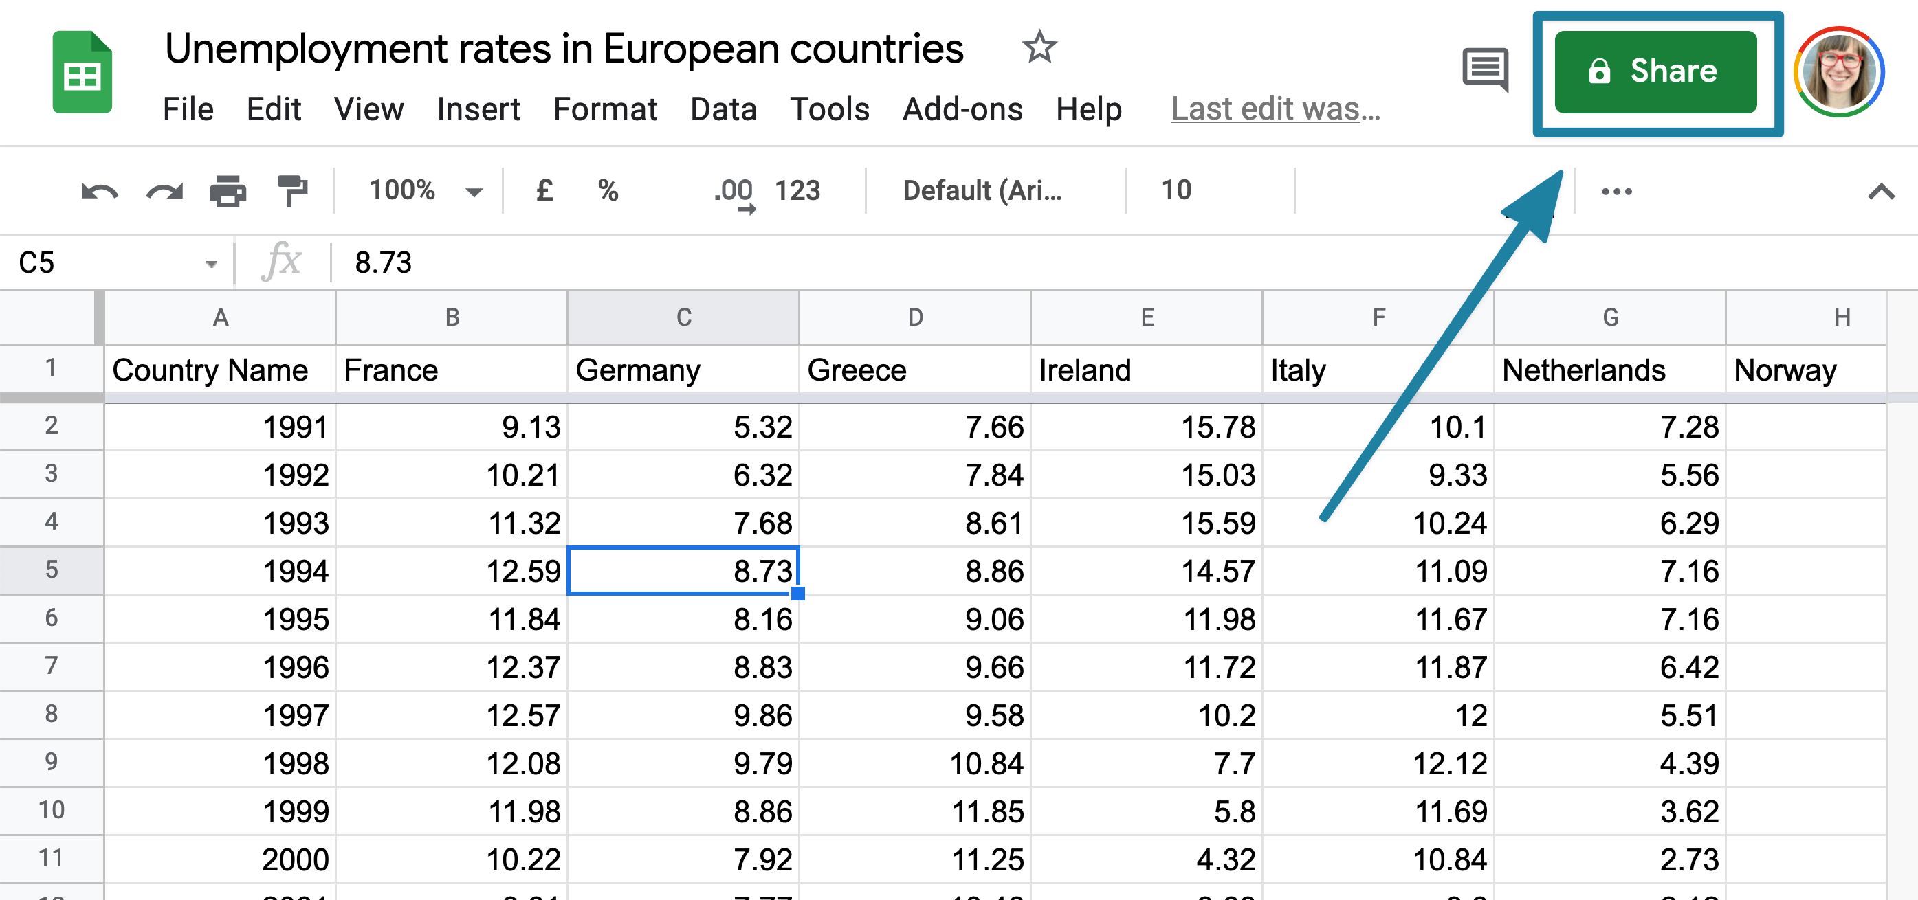Select cell D5 containing 8.86

point(914,570)
